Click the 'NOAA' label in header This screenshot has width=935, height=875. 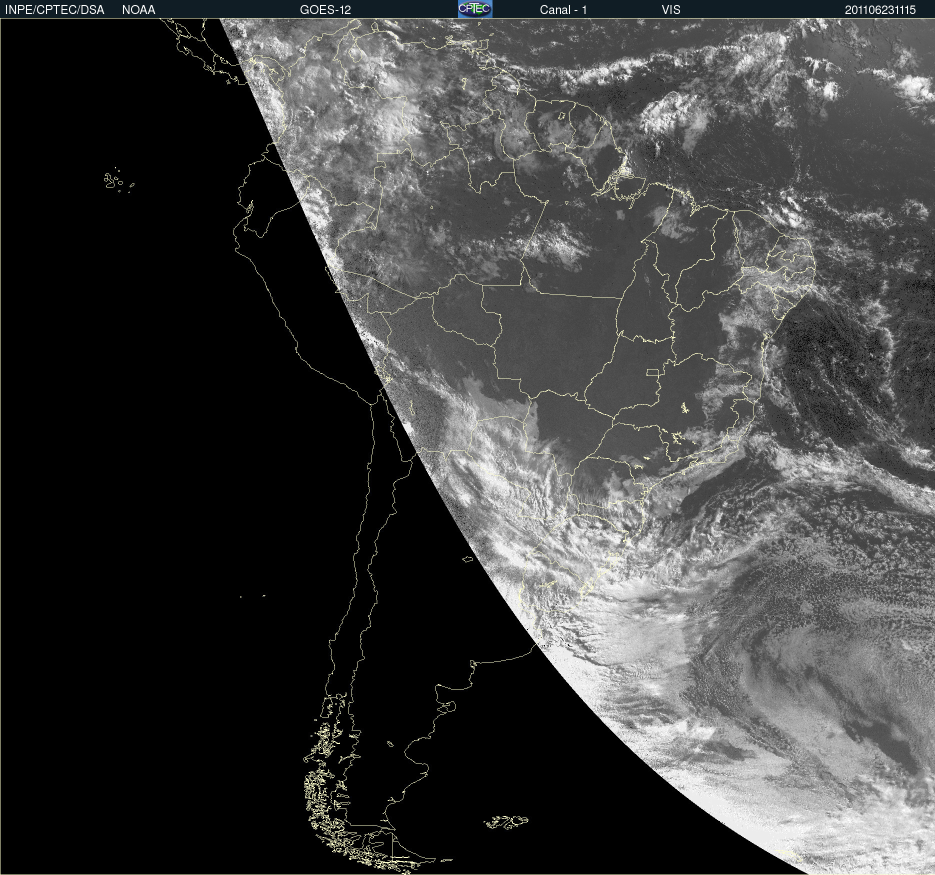pyautogui.click(x=138, y=10)
